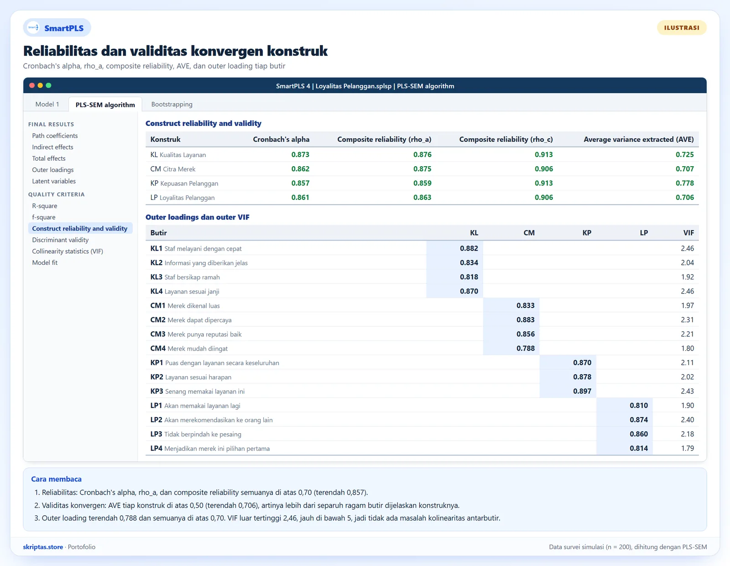Select the KP3 Senang memakai layanan ini row

(x=422, y=391)
